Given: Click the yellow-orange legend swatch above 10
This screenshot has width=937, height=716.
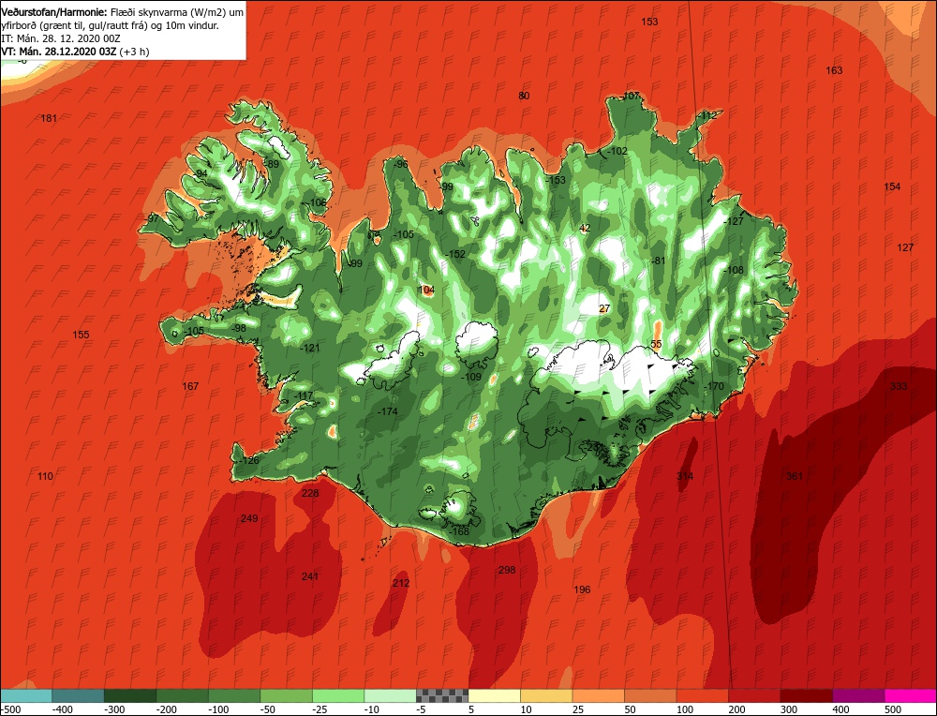Looking at the screenshot, I should (x=546, y=695).
